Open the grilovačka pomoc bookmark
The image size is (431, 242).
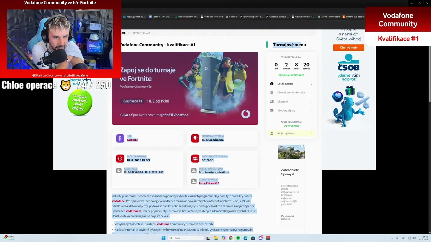[x=251, y=17]
